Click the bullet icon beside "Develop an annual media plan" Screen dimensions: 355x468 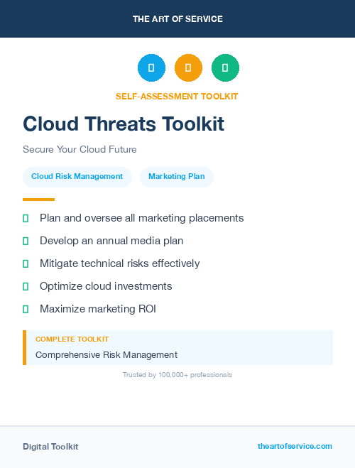tap(26, 241)
